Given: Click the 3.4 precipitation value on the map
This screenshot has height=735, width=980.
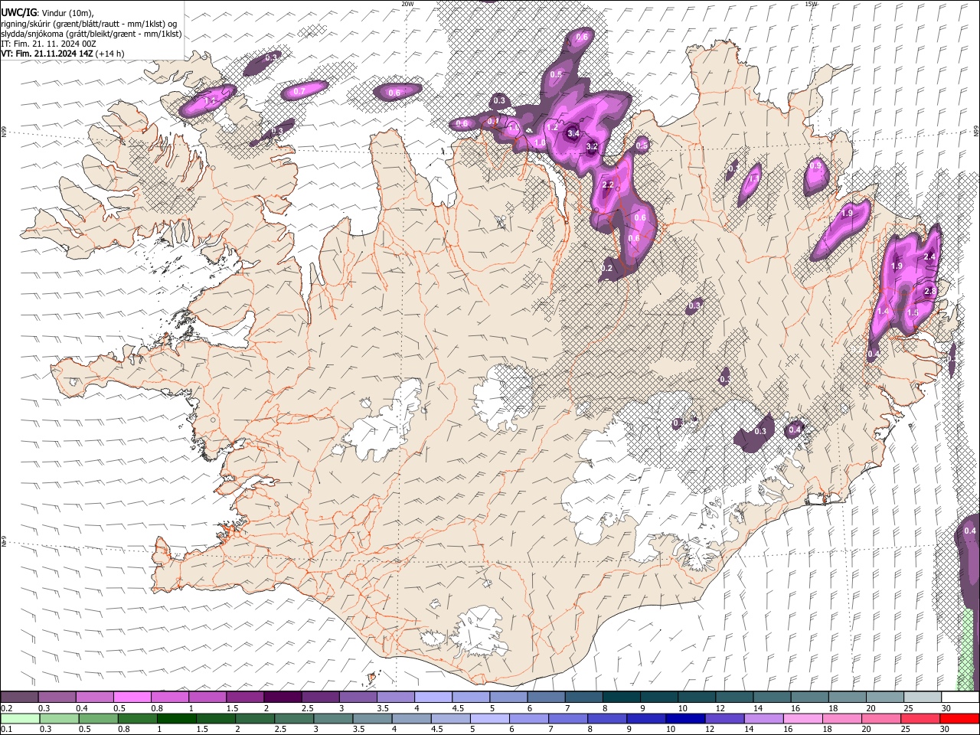Looking at the screenshot, I should click(x=573, y=133).
